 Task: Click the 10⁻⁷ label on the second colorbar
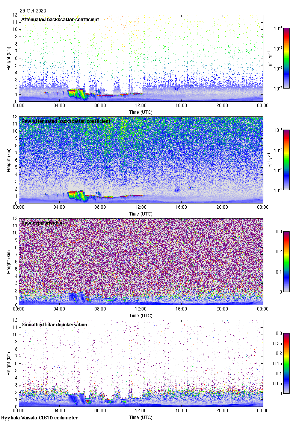click(278, 190)
